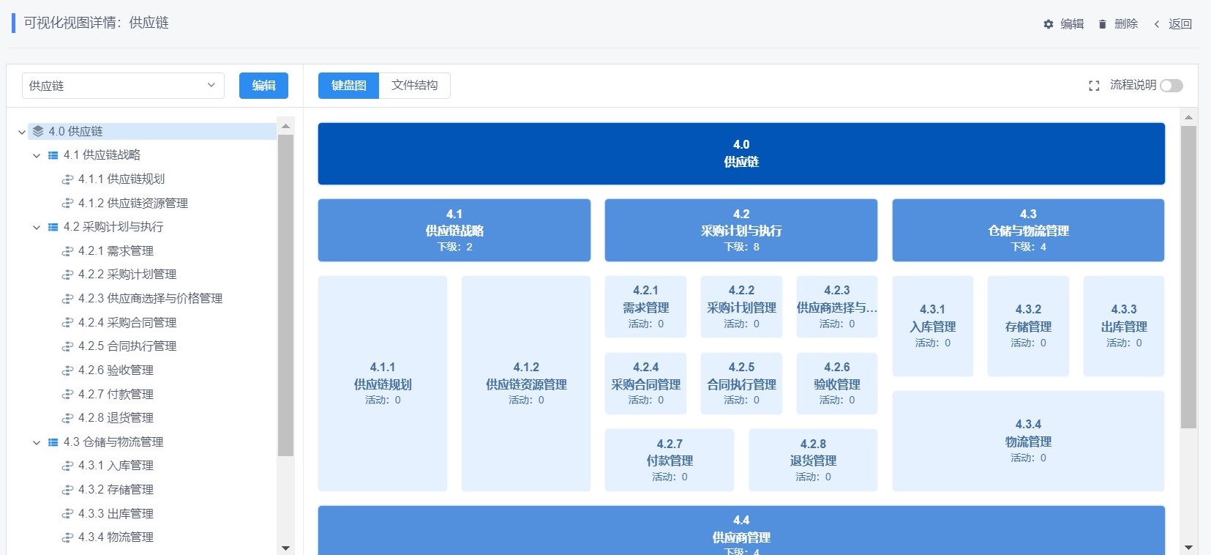
Task: Click the tree panel scroll down arrow
Action: click(x=285, y=548)
